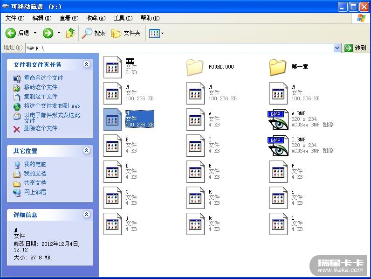Click 重命名这个文件 link
The height and width of the screenshot is (279, 371).
[x=43, y=78]
